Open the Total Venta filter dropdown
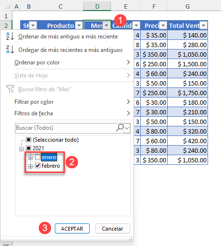 tap(204, 25)
